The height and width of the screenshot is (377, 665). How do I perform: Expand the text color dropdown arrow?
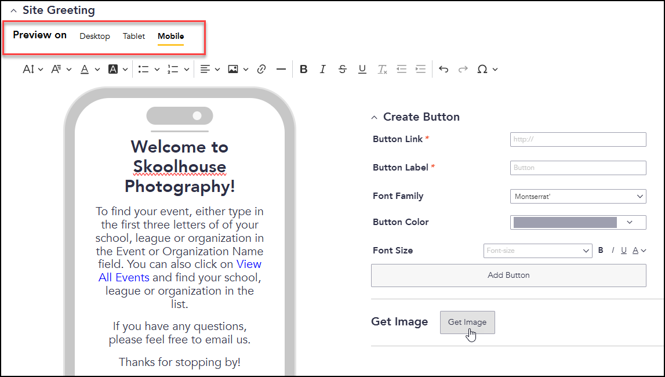[97, 70]
